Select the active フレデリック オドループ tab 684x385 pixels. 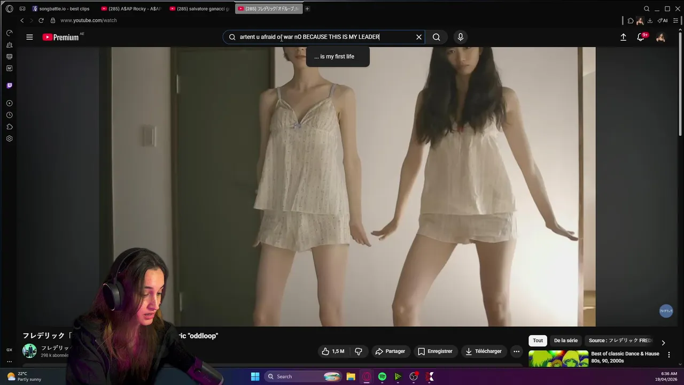click(x=269, y=9)
